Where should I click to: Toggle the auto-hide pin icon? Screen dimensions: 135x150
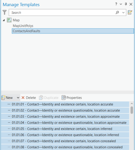pos(126,4)
